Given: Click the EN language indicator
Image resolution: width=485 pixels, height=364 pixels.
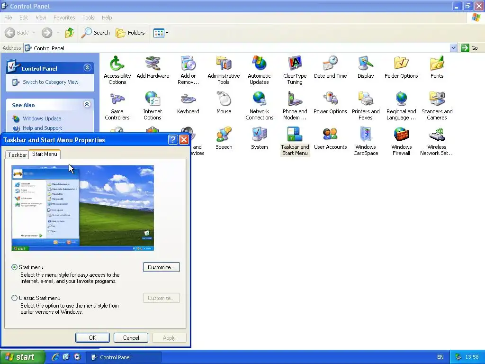Looking at the screenshot, I should (440, 357).
